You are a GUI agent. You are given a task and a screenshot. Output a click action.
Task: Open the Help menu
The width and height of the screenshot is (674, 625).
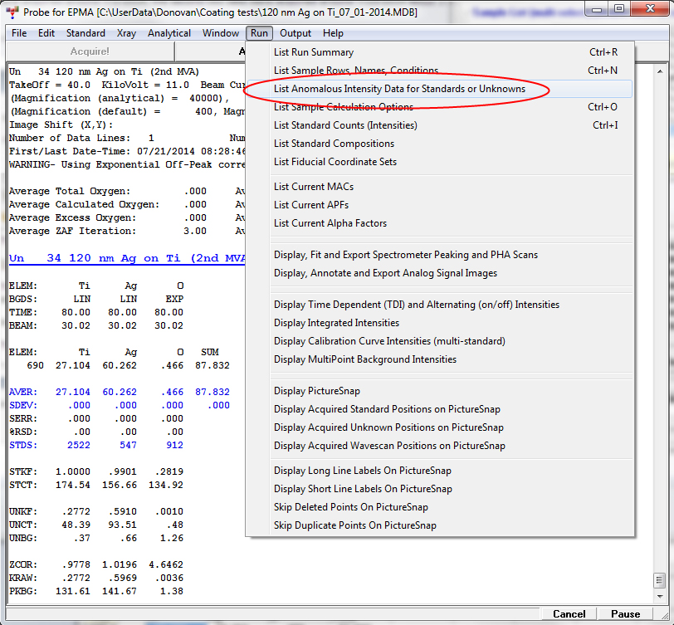pyautogui.click(x=333, y=33)
